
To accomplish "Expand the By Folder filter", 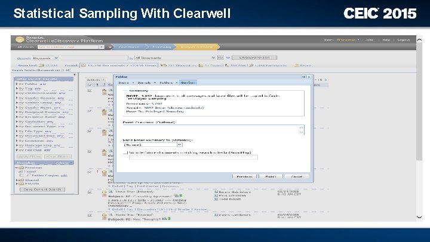I will pyautogui.click(x=17, y=84).
